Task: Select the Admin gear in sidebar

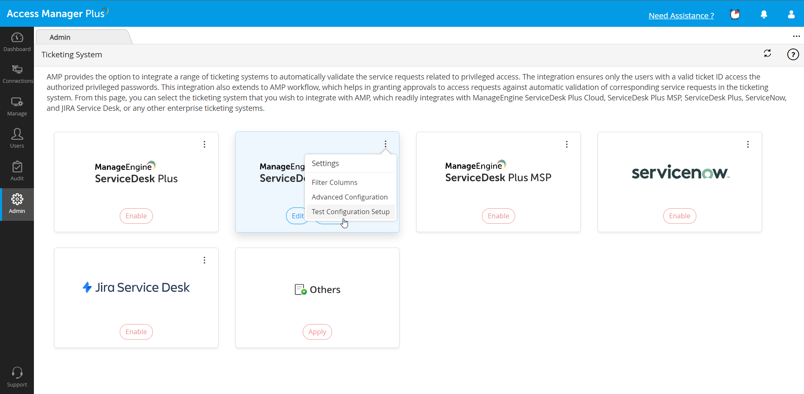Action: click(17, 204)
